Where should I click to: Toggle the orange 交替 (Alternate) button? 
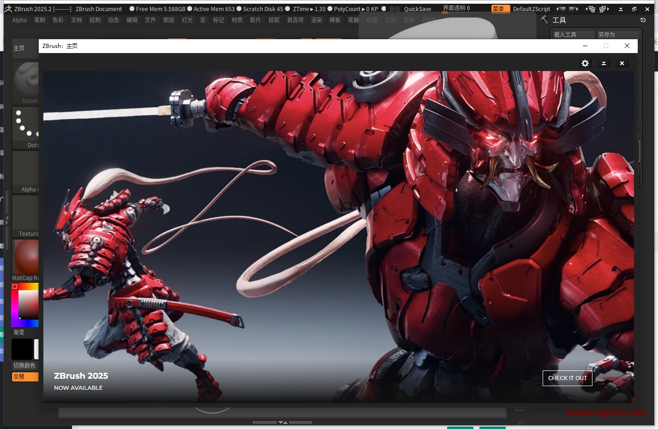[x=25, y=377]
